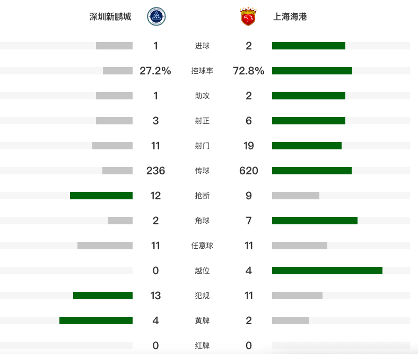Click the 27.2% possession gray bar
Image resolution: width=418 pixels, height=354 pixels.
(x=118, y=71)
